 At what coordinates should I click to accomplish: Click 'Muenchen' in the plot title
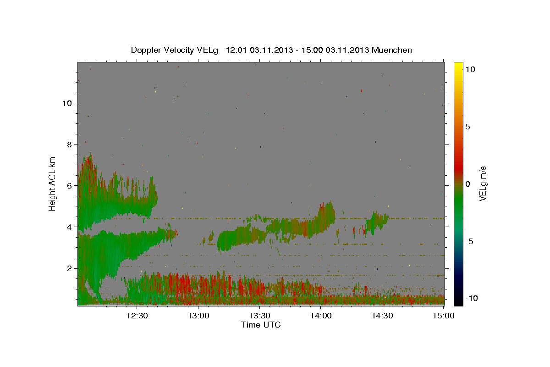coord(392,50)
